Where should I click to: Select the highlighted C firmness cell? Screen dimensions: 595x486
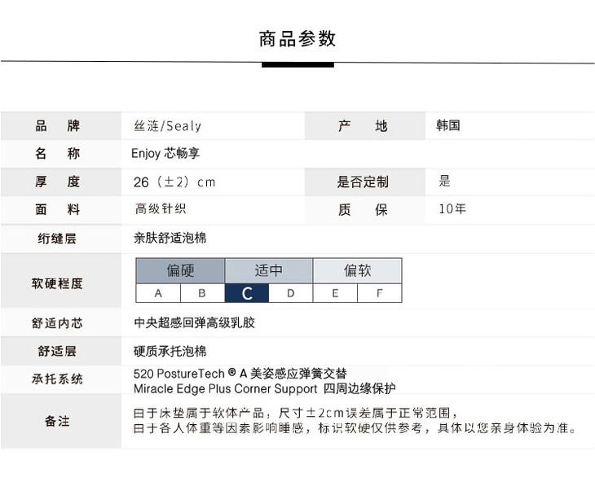[x=247, y=293]
